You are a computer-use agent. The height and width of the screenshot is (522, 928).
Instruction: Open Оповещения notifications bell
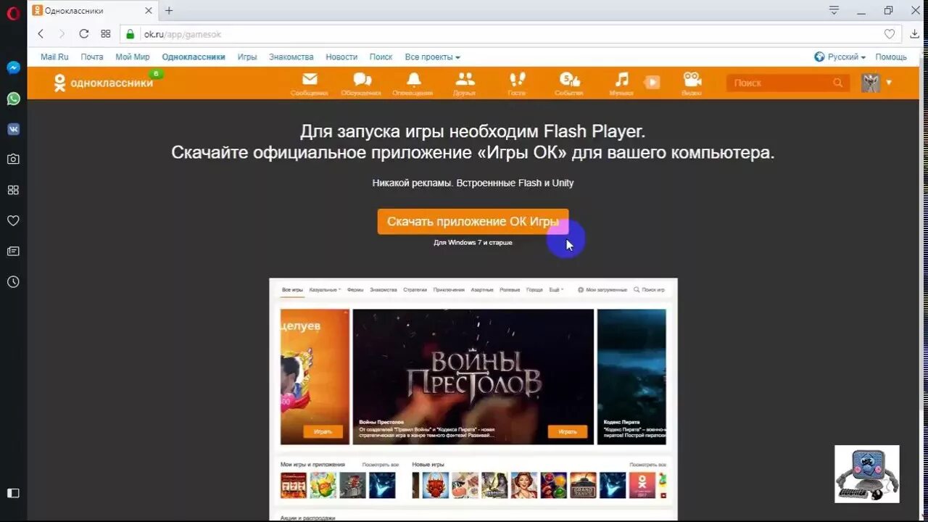tap(413, 83)
